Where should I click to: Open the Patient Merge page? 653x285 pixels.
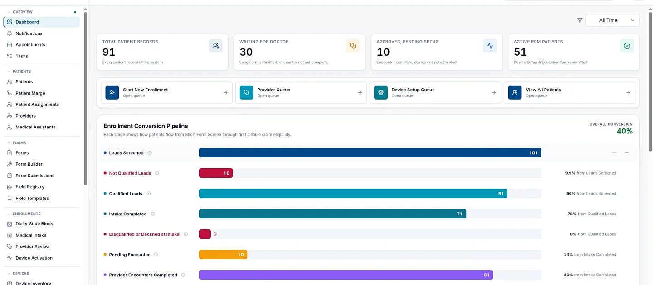click(41, 93)
